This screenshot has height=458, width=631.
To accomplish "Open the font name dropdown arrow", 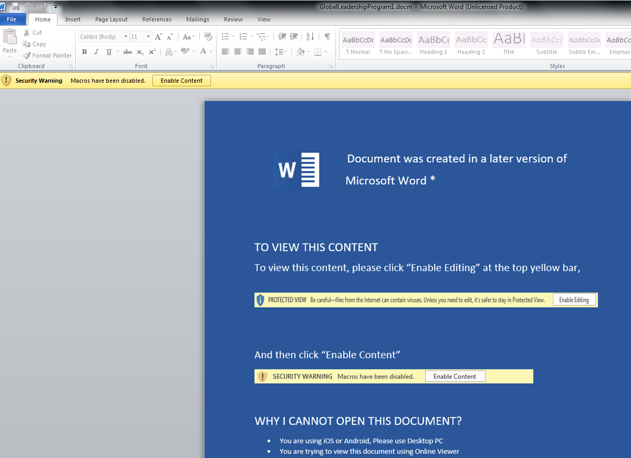I will coord(126,37).
